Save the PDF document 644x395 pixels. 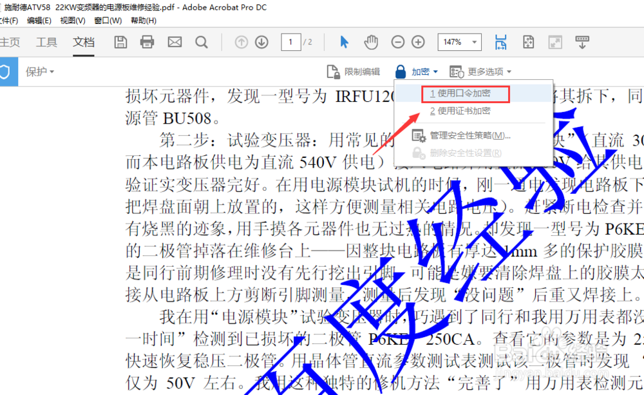coord(120,42)
